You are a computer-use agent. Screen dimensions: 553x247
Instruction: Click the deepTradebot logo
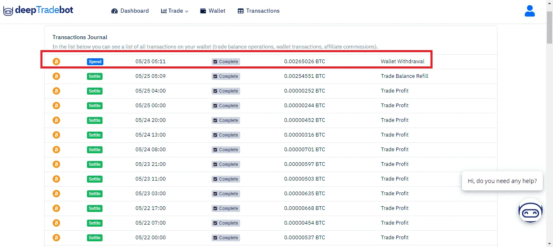click(38, 11)
